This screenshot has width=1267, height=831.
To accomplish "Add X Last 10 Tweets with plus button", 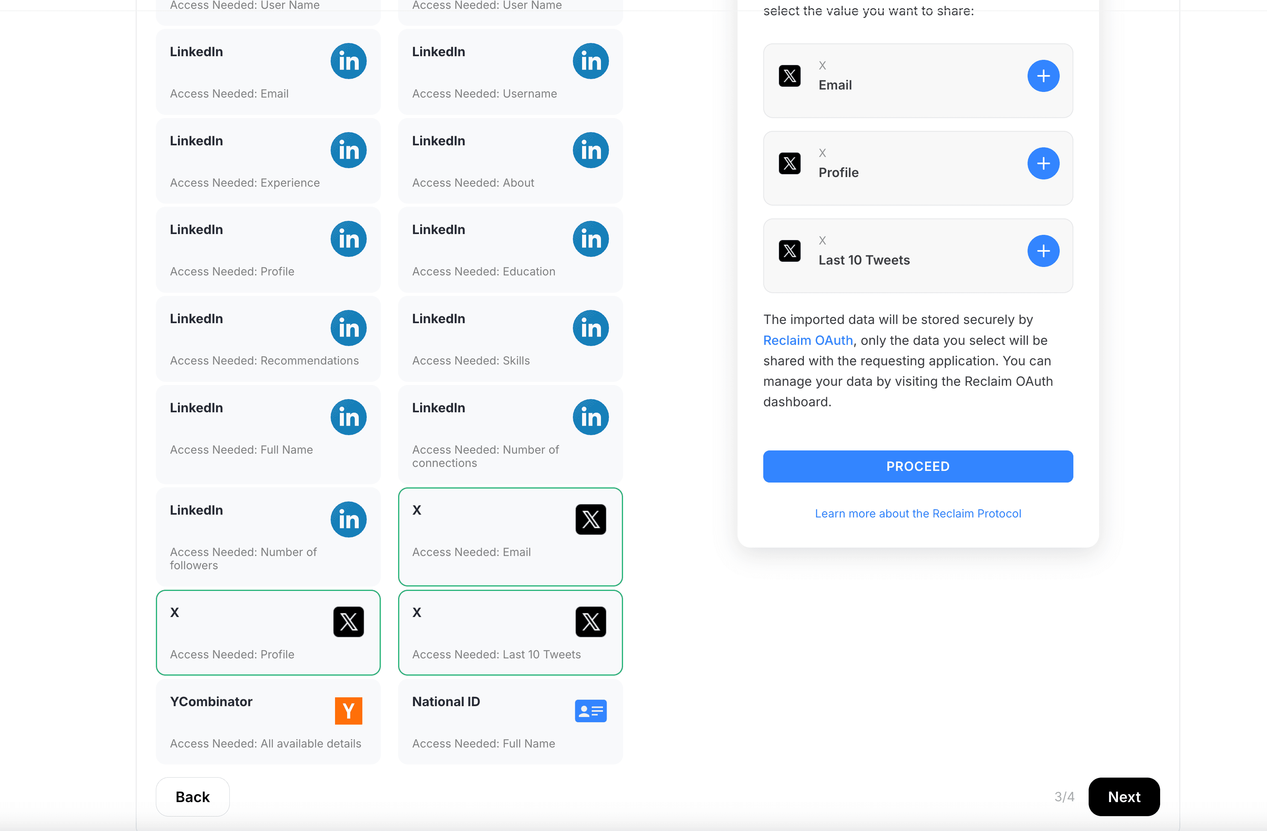I will point(1043,251).
